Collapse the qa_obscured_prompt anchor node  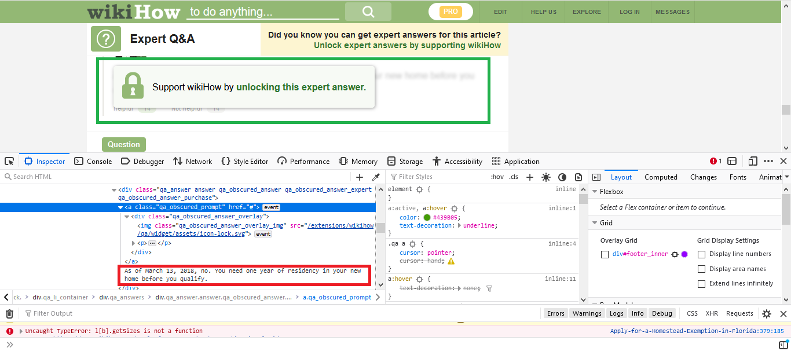[120, 207]
